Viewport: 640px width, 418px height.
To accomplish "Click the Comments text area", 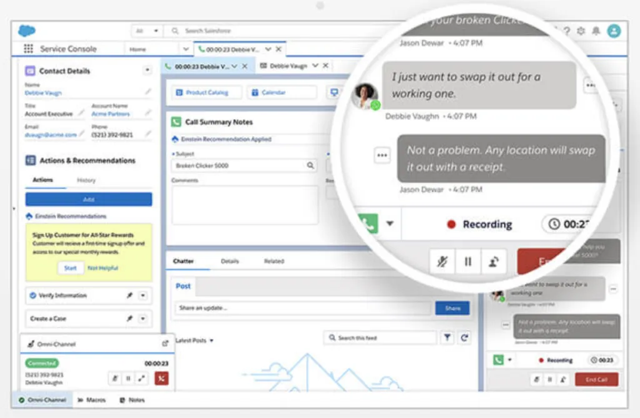I will pos(244,205).
